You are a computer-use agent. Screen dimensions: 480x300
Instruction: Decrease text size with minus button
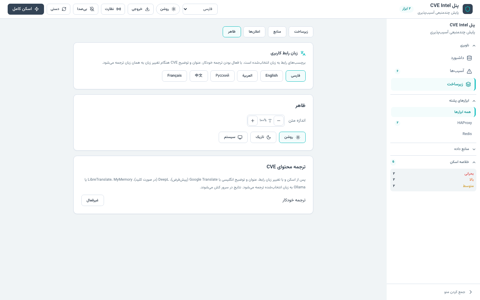(279, 121)
